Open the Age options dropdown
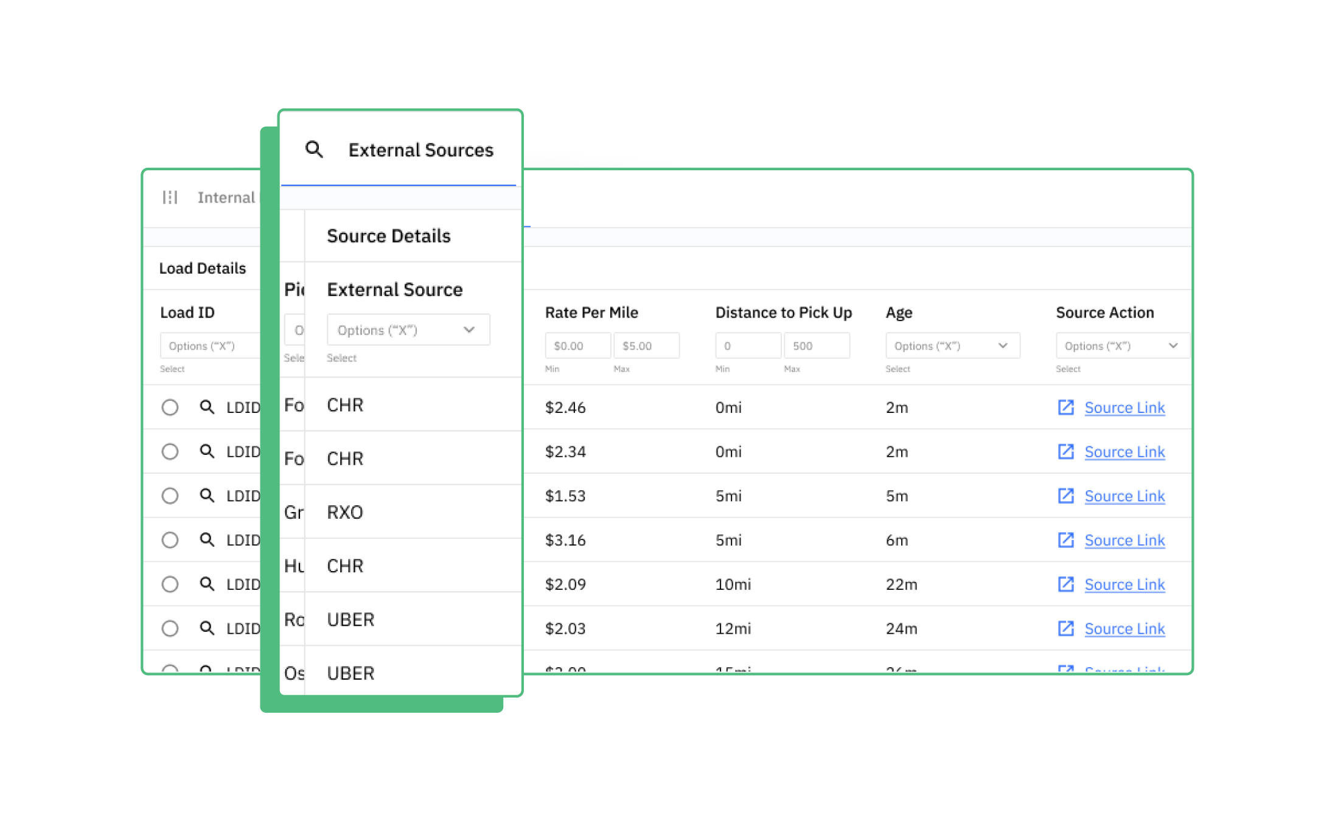The width and height of the screenshot is (1335, 821). coord(952,345)
